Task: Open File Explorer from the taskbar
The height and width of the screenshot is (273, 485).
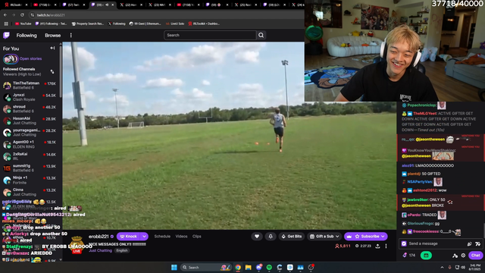Action: [x=248, y=268]
